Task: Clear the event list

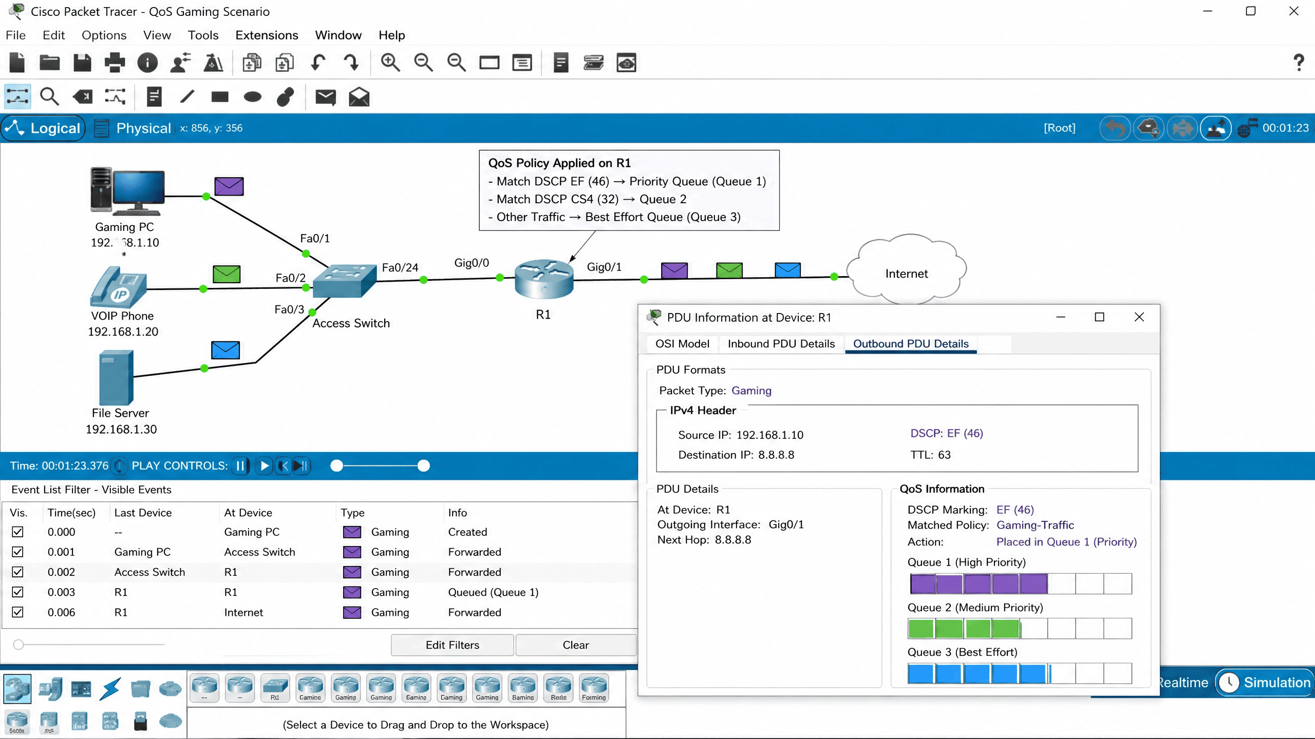Action: [576, 645]
